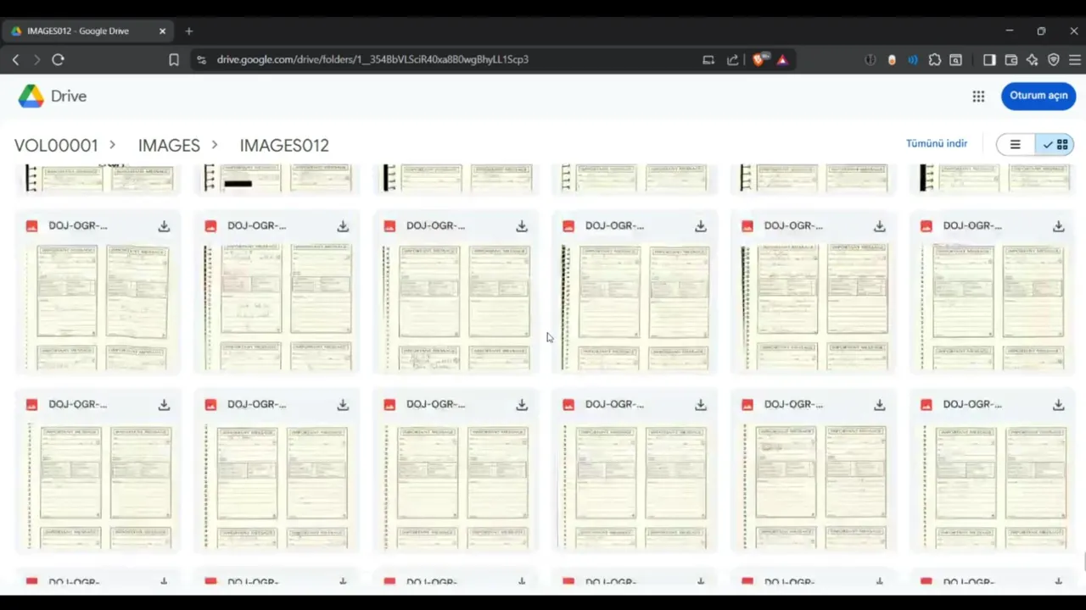Image resolution: width=1086 pixels, height=610 pixels.
Task: Download fifth file in the middle row
Action: point(880,226)
